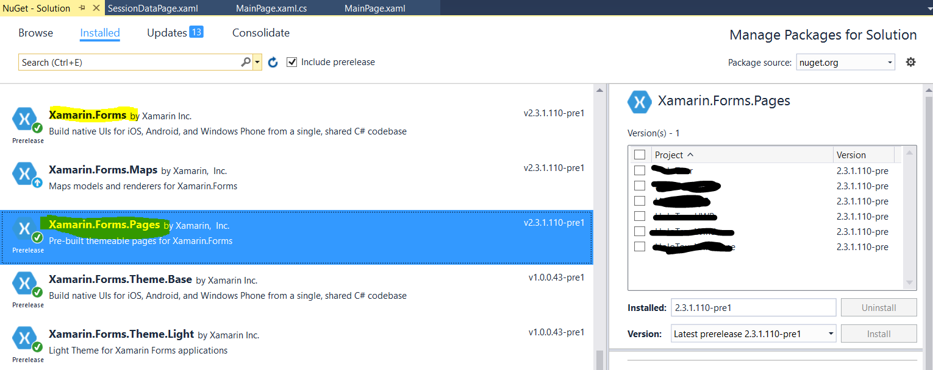
Task: Select the Xamarin.Forms.Theme.Light package title
Action: click(x=121, y=334)
